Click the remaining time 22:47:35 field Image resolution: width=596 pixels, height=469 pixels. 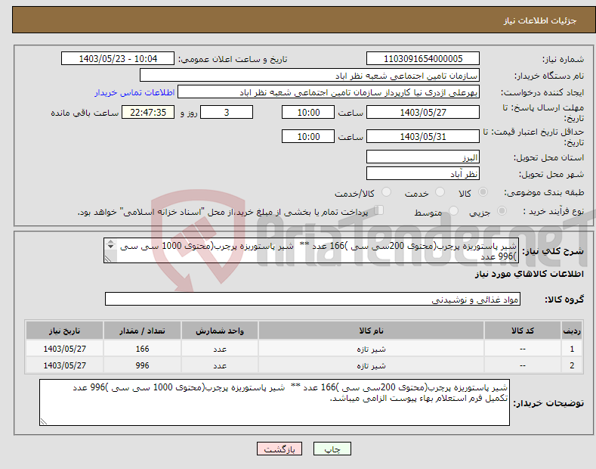[148, 112]
